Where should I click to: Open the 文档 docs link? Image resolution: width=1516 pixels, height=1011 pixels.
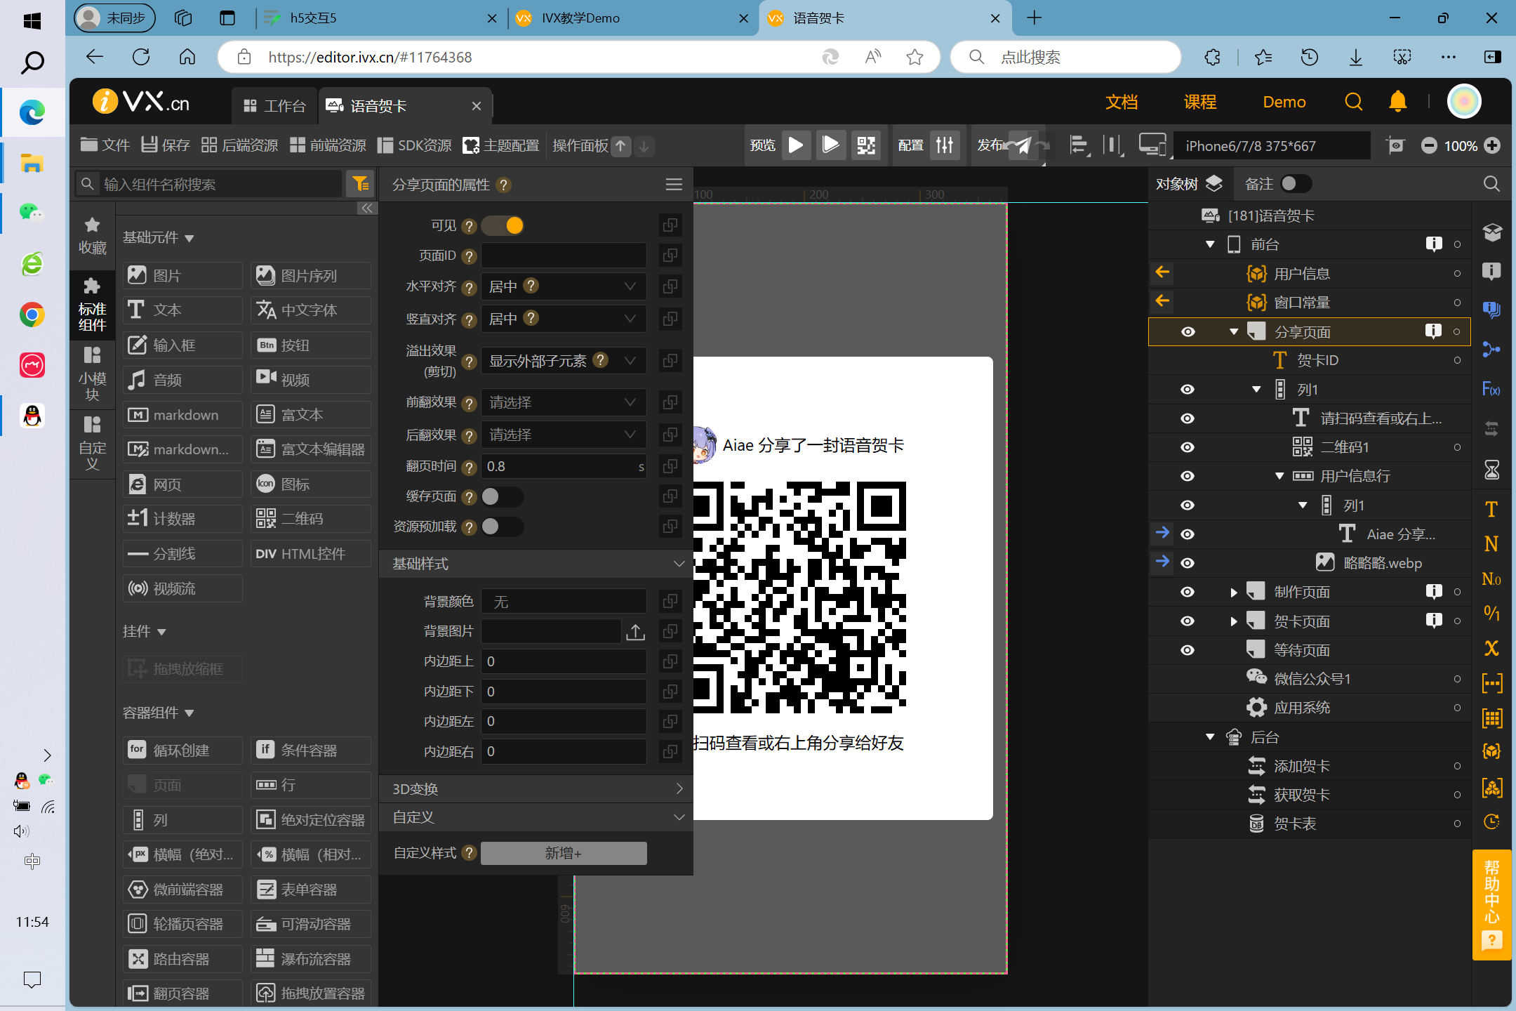click(x=1122, y=102)
